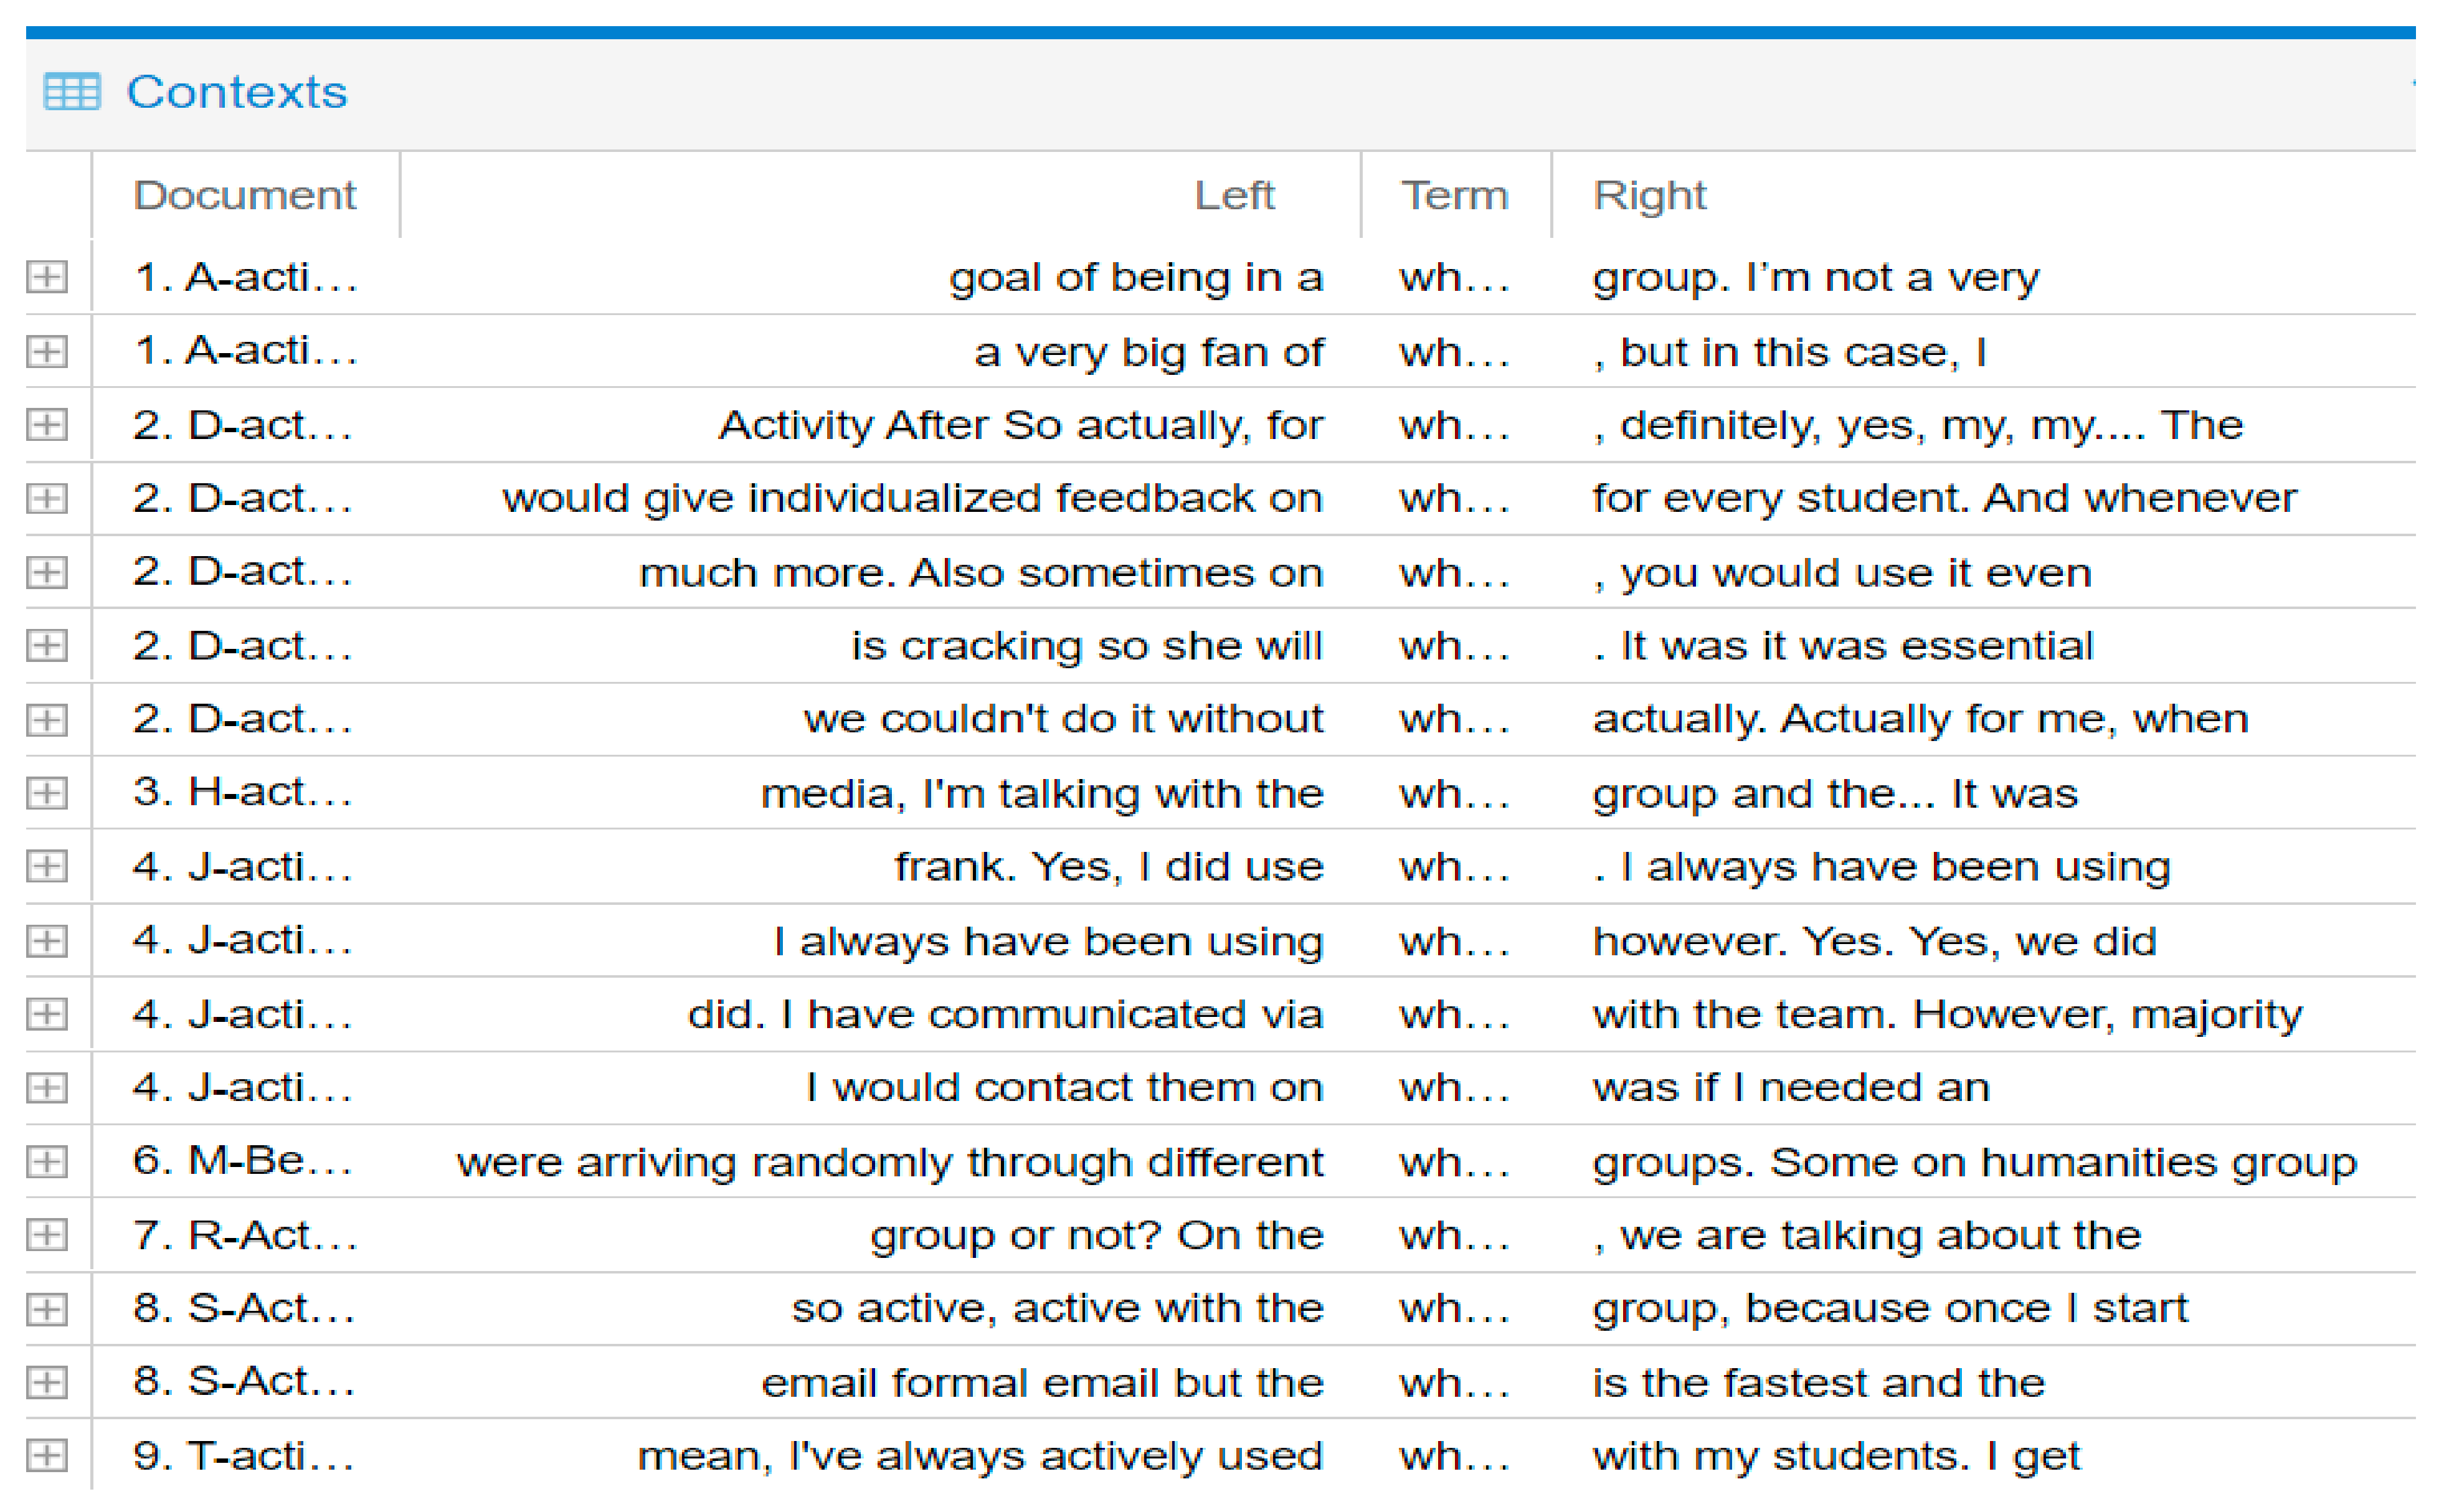Expand row 'frank. Yes, I did use'
Image resolution: width=2444 pixels, height=1512 pixels.
coord(47,866)
